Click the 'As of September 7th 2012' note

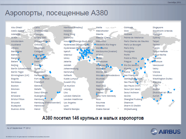pyautogui.click(x=18, y=127)
